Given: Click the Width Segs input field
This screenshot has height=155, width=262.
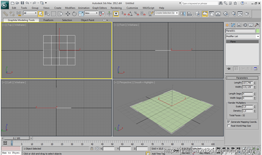Looking at the screenshot, I should (x=247, y=98).
